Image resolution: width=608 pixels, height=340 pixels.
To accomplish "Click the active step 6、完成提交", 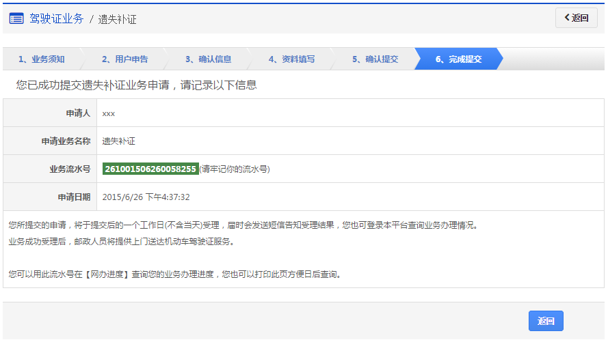I will click(458, 59).
